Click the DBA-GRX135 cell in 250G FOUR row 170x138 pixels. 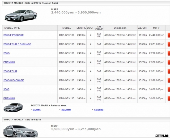pos(67,71)
